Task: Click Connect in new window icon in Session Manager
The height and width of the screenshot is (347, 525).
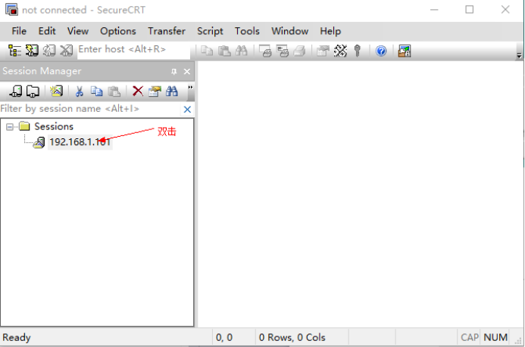Action: click(33, 91)
